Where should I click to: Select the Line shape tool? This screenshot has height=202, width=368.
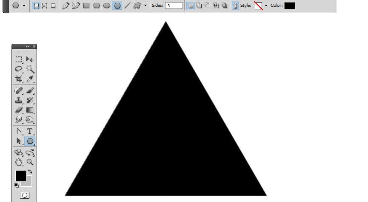click(127, 6)
